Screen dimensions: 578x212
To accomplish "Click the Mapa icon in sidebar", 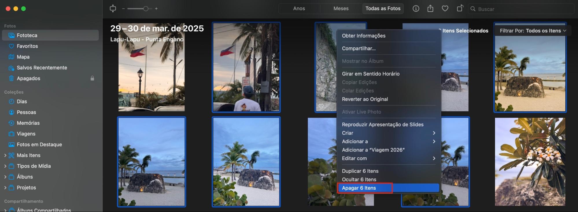I will click(x=11, y=57).
